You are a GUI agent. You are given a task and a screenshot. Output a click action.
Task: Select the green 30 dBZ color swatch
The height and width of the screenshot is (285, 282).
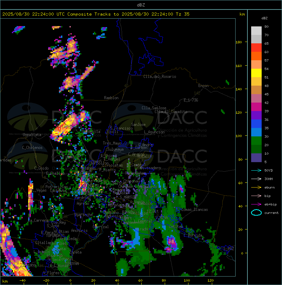point(256,140)
